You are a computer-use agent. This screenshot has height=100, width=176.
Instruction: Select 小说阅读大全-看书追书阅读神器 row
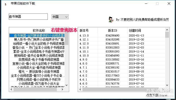pos(37,67)
